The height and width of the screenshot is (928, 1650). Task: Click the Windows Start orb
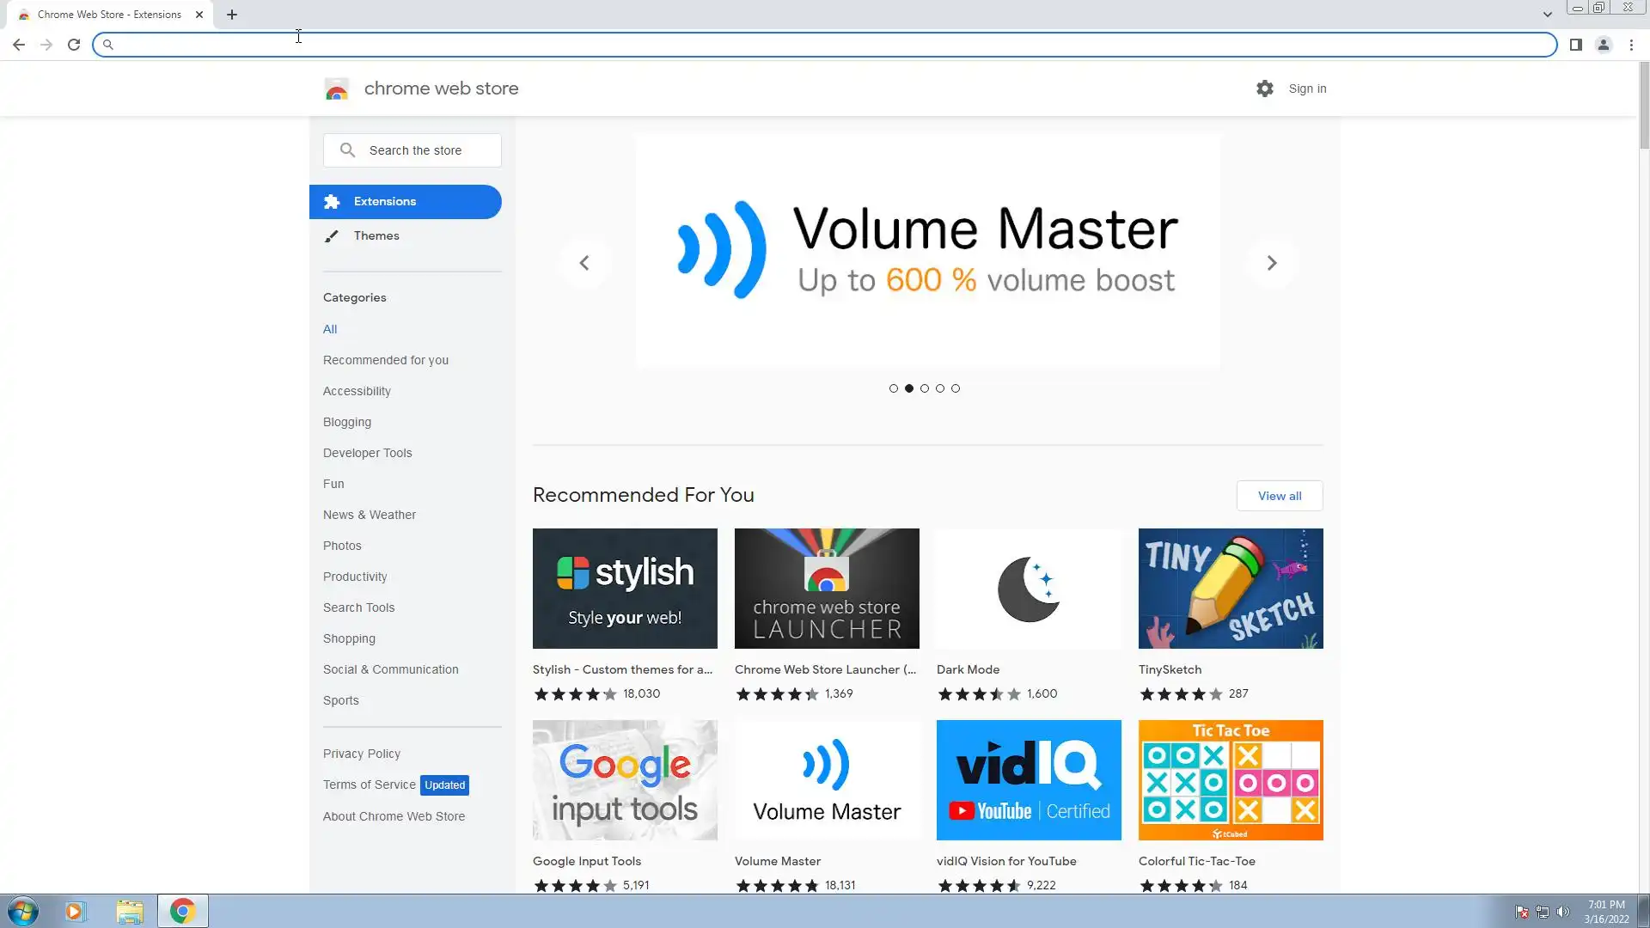coord(23,911)
